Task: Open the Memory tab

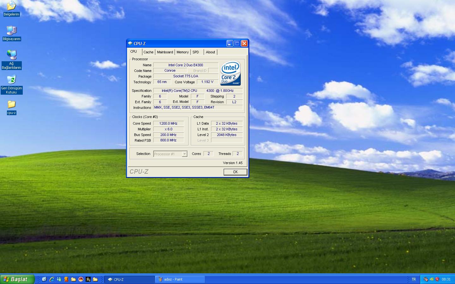Action: [x=183, y=52]
